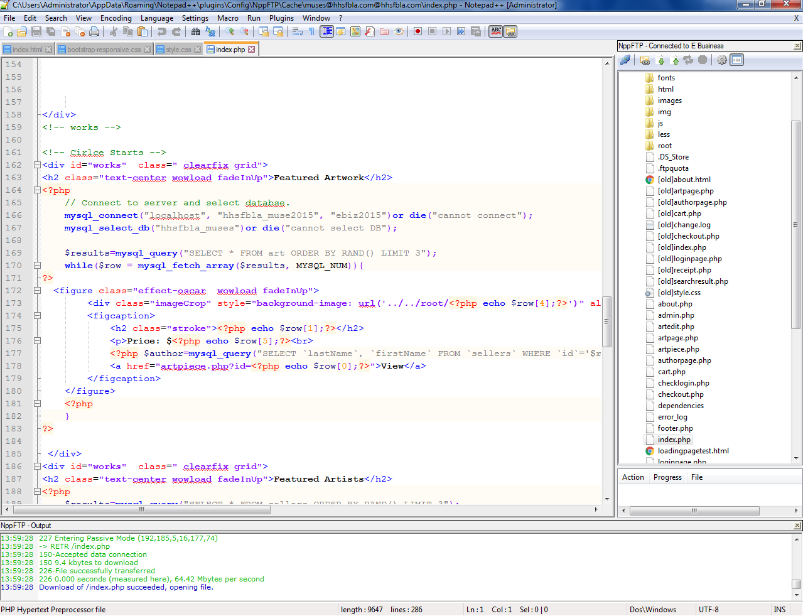Click the Find binoculars icon in toolbar
The width and height of the screenshot is (803, 616).
click(195, 31)
